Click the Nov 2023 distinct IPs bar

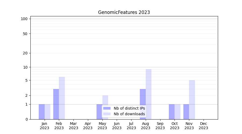(x=186, y=112)
